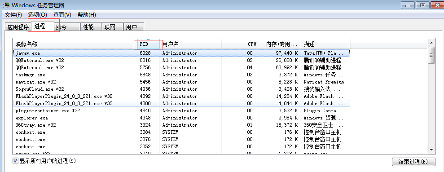Screen dimensions: 444x172
Task: Switch to the 联网 tab
Action: [x=112, y=27]
